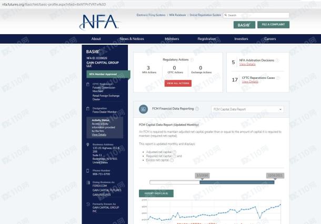Click the BASIC heading in sidebar
Viewport: 321px width, 224px height.
click(x=92, y=52)
